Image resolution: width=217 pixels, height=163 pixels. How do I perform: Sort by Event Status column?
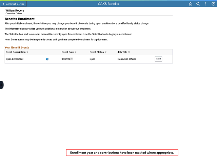pos(98,52)
